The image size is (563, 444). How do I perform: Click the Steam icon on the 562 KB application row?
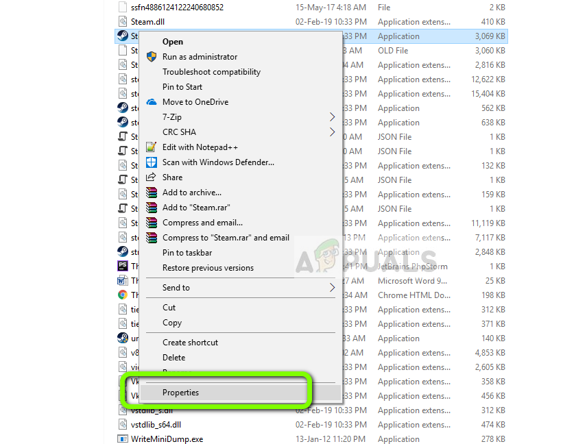(123, 108)
